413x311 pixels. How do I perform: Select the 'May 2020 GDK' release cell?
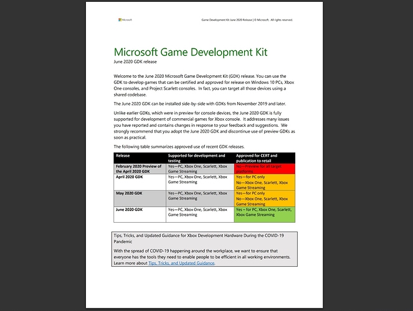click(140, 198)
